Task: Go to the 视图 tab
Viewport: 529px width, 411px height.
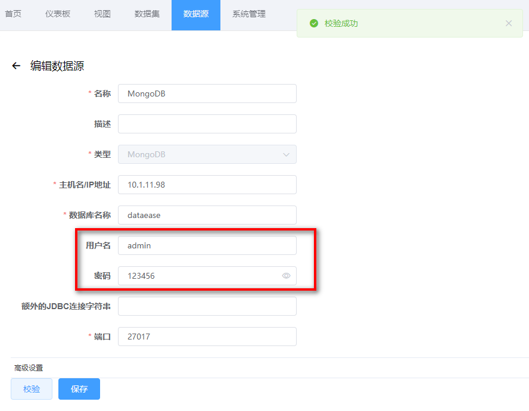Action: [102, 14]
